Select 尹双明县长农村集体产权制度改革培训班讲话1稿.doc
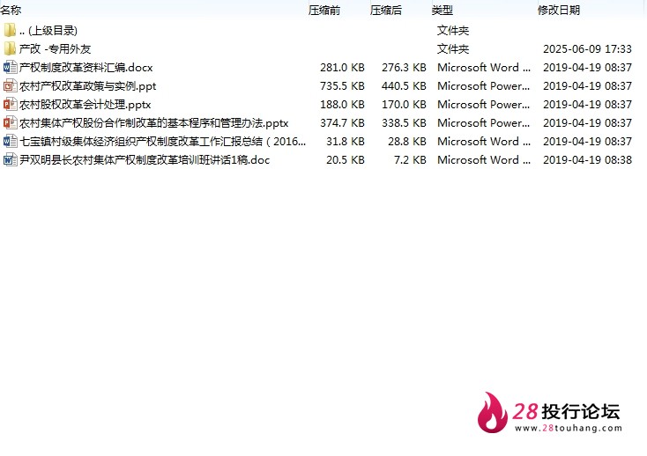This screenshot has width=647, height=456. 145,160
